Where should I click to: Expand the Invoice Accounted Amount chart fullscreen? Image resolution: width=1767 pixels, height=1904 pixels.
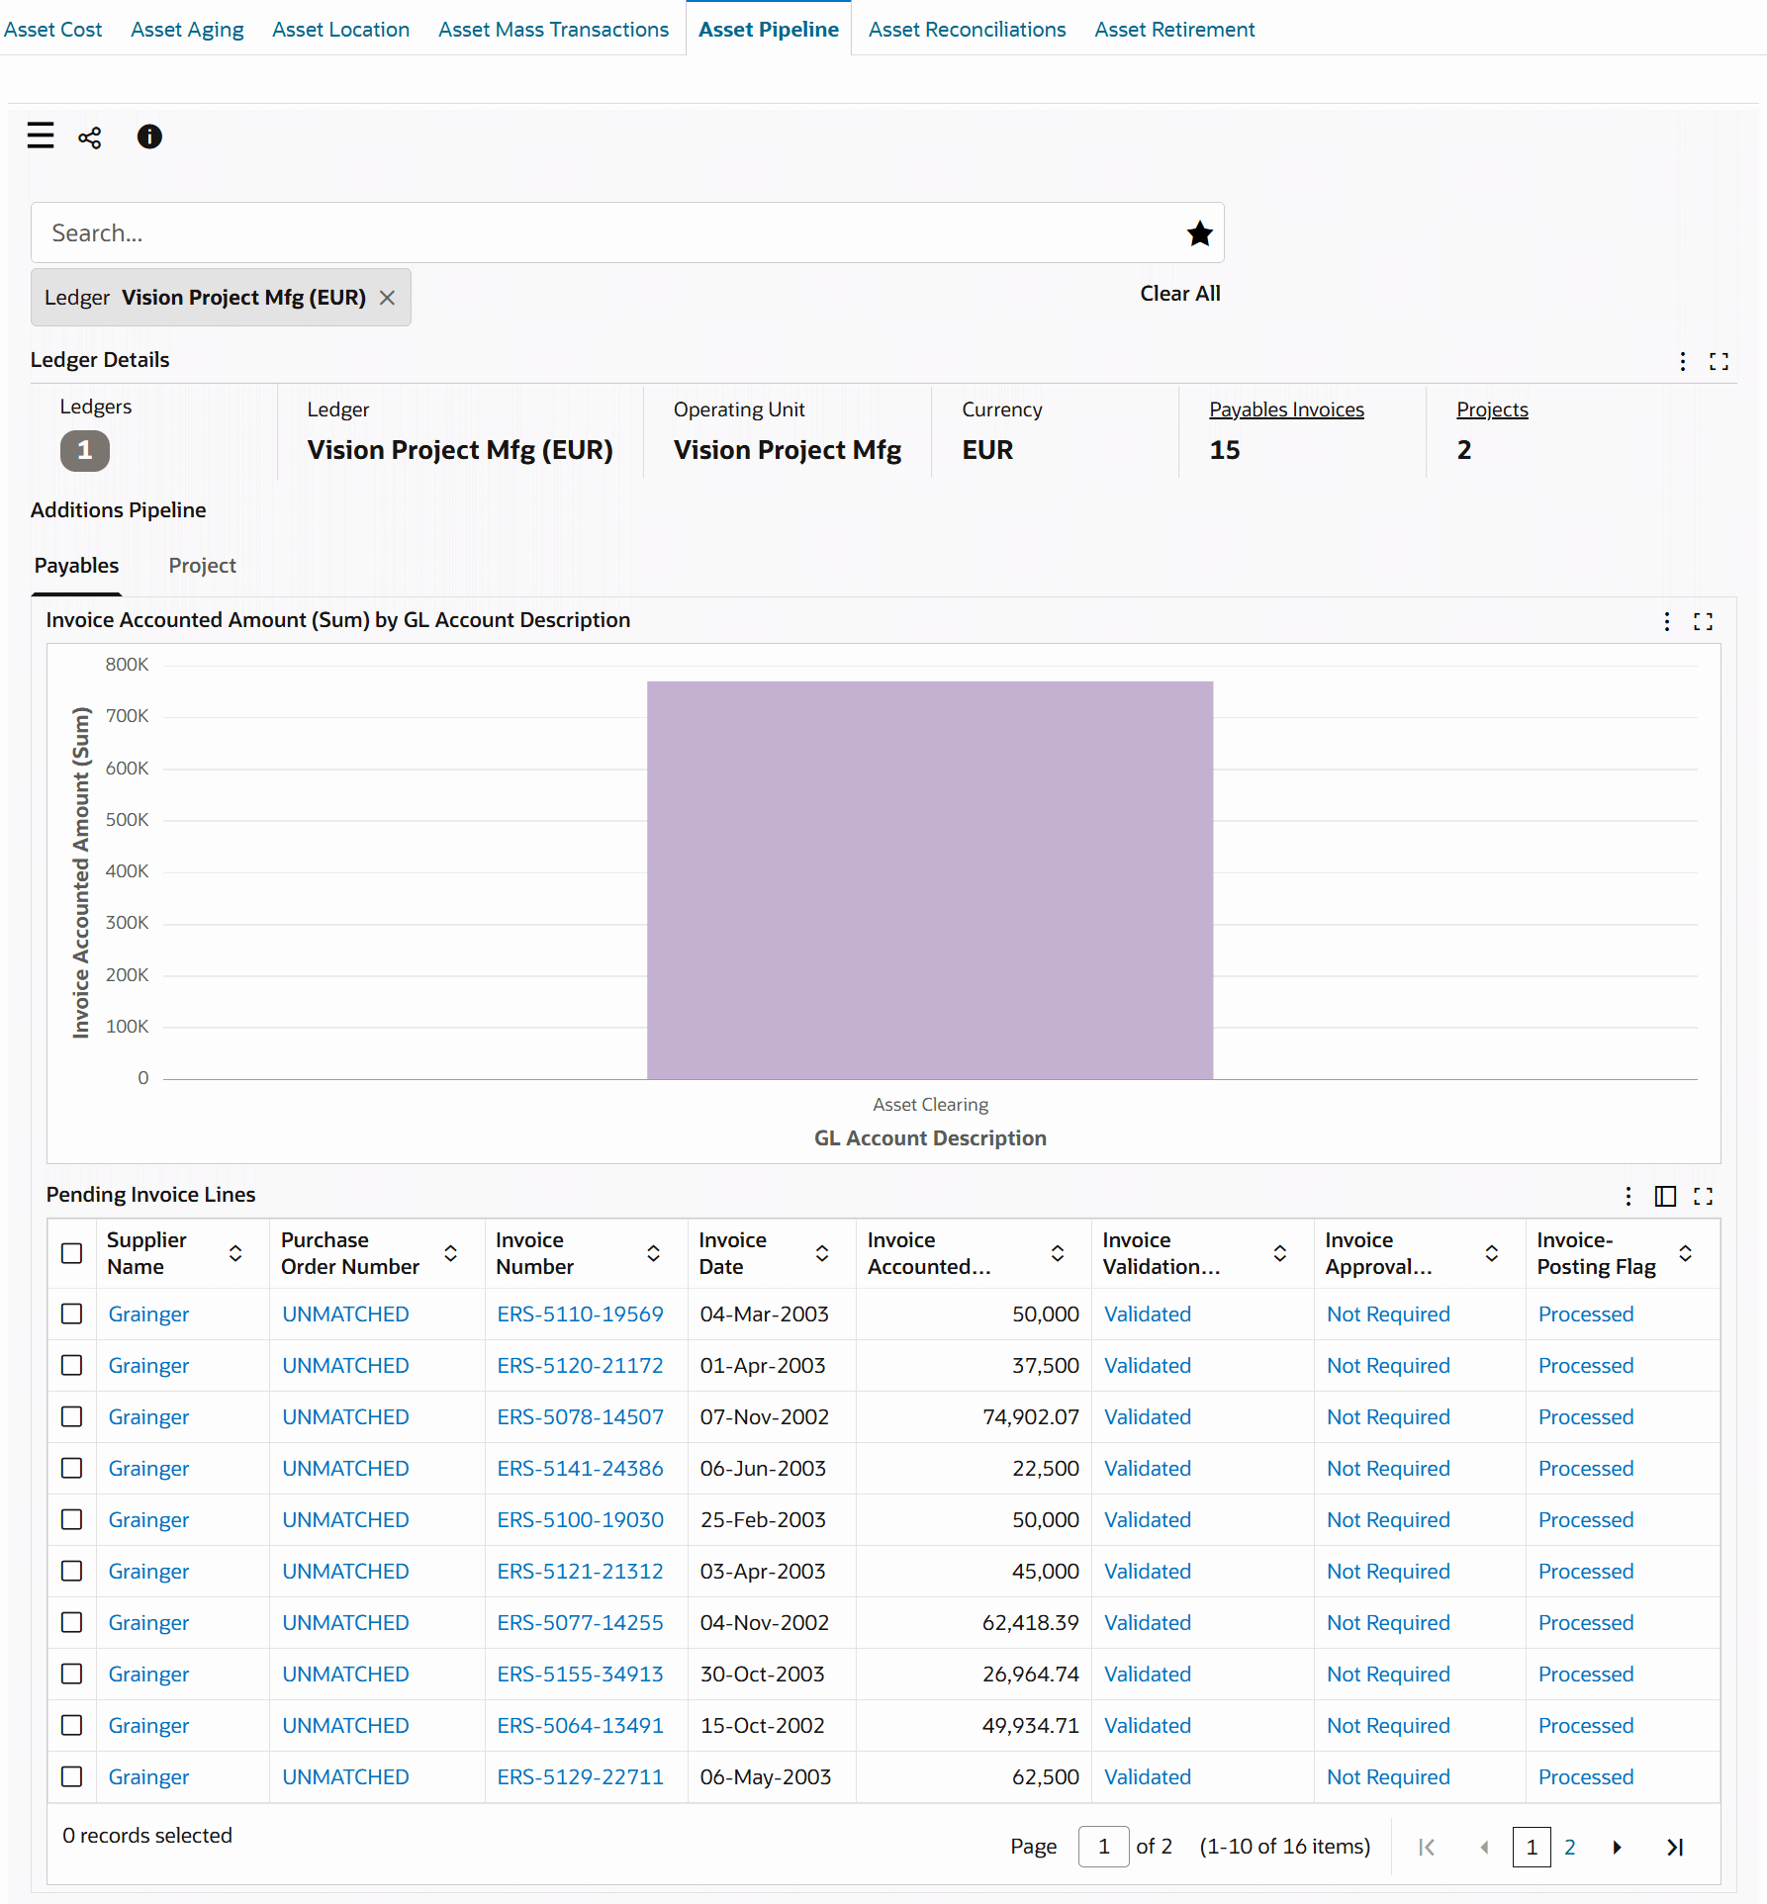(1704, 621)
